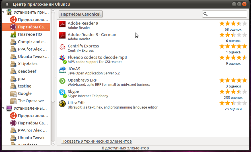Click the sidebar vertical scrollbar thumb
The width and height of the screenshot is (251, 152).
(53, 57)
